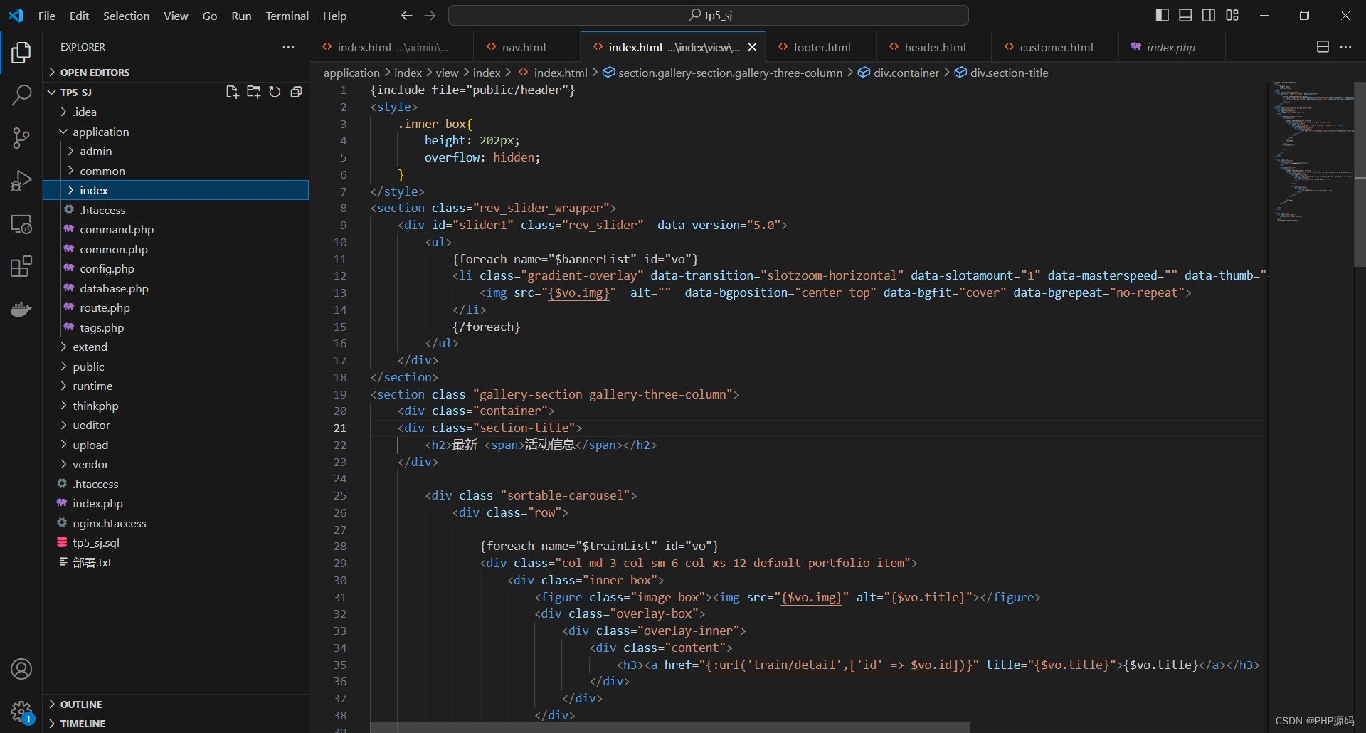Click line number 21 in gutter
Viewport: 1366px width, 733px height.
(x=340, y=428)
